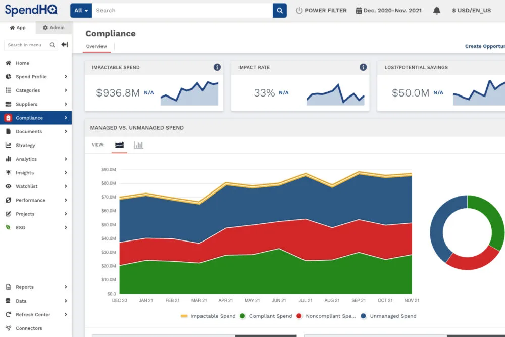Switch chart to area view

(x=120, y=145)
